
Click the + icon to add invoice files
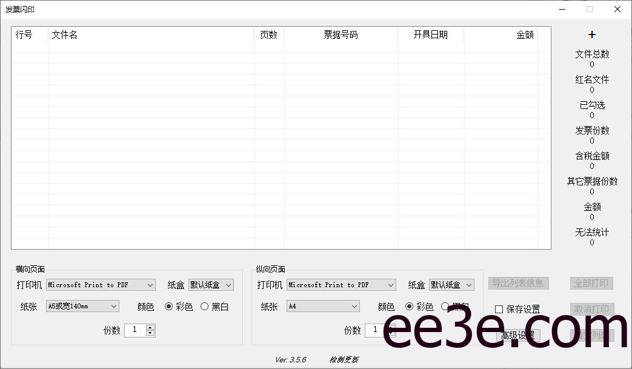592,35
